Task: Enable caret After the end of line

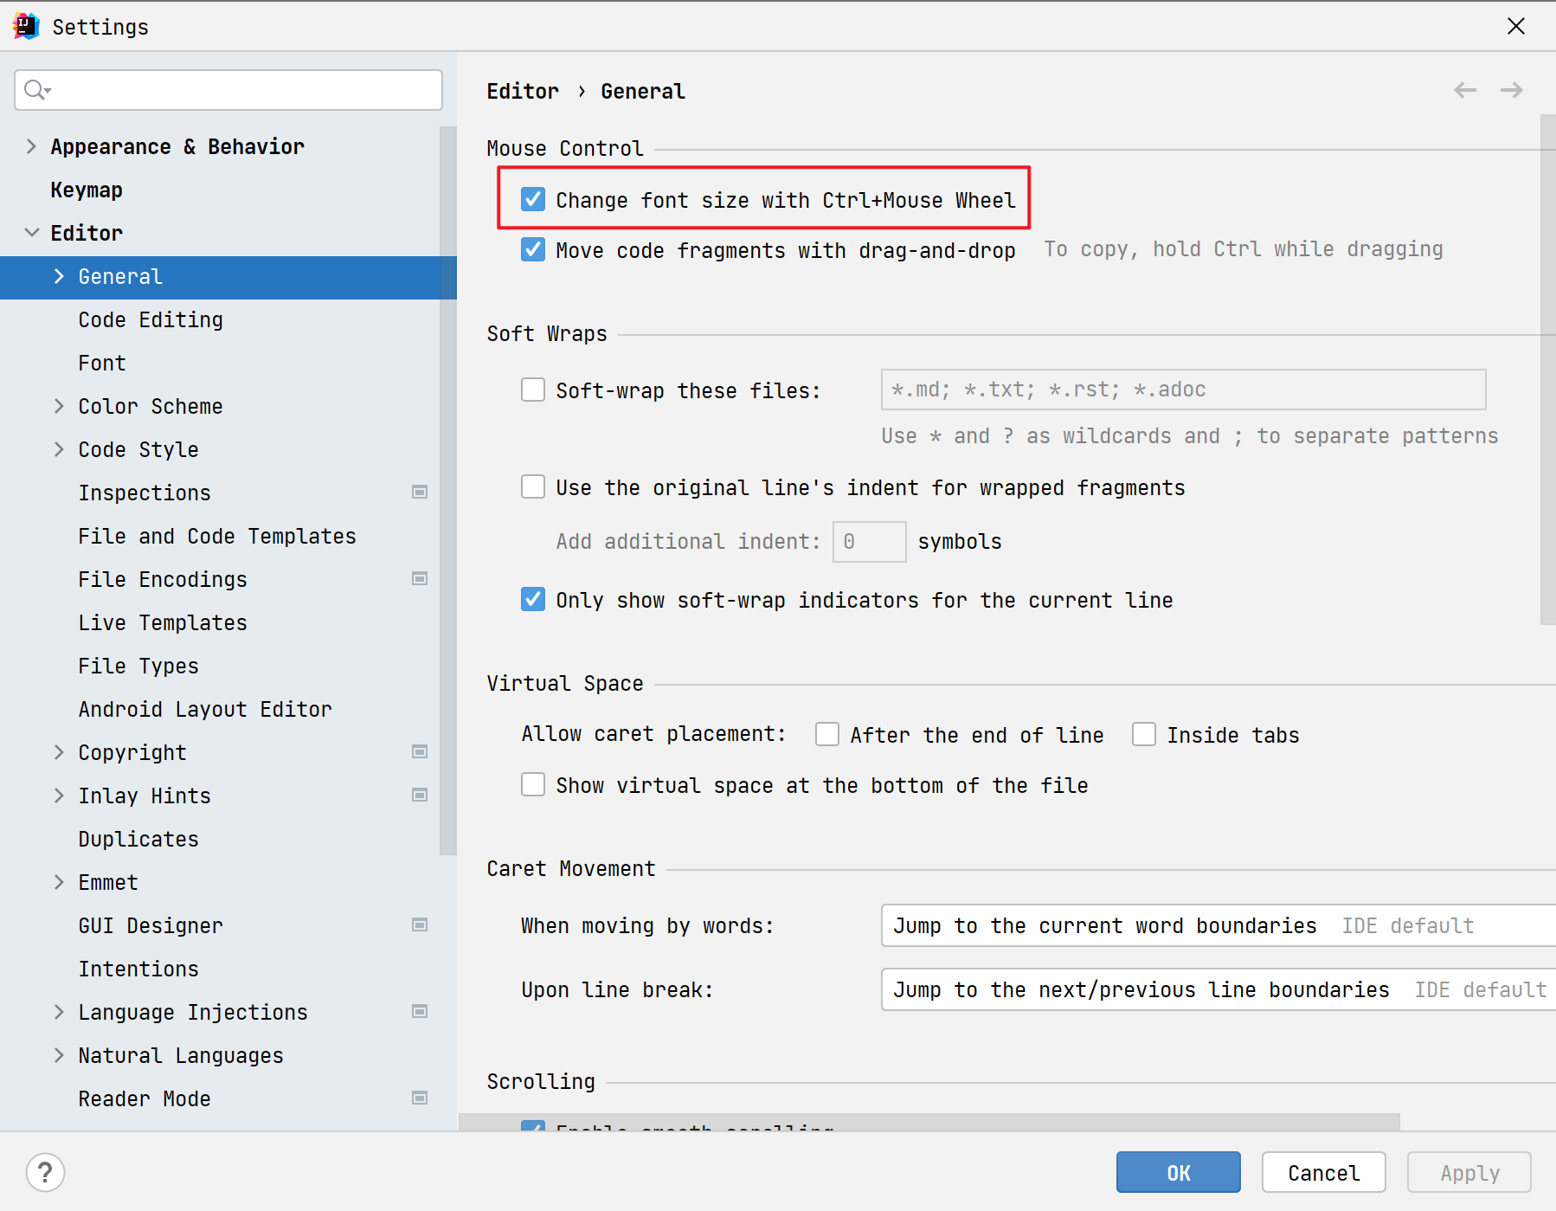Action: [x=827, y=734]
